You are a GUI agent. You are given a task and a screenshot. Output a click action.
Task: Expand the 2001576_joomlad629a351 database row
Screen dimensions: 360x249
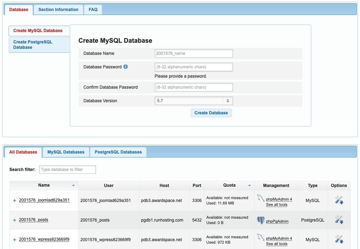click(x=14, y=200)
